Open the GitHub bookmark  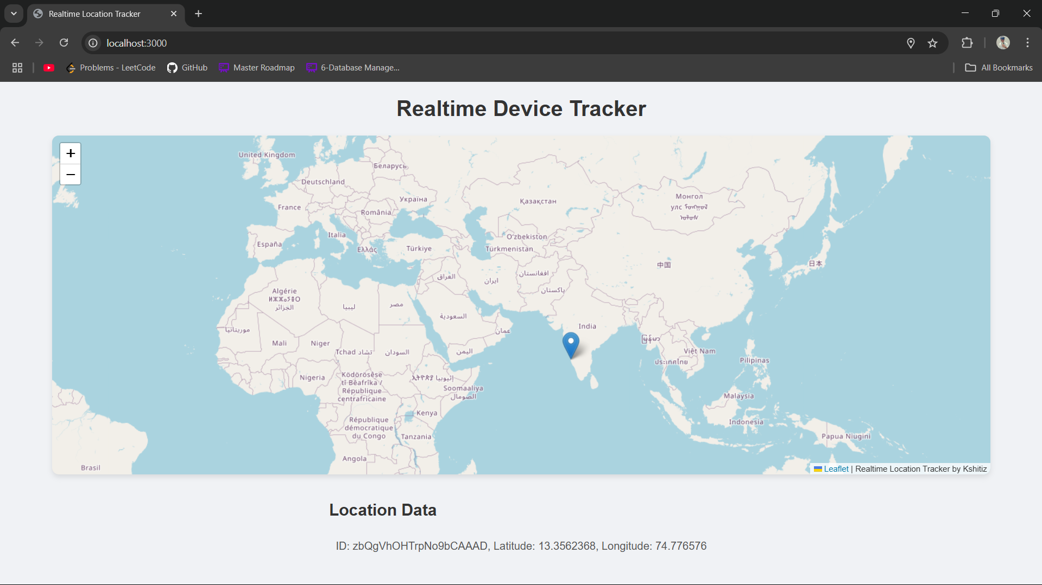pyautogui.click(x=187, y=68)
